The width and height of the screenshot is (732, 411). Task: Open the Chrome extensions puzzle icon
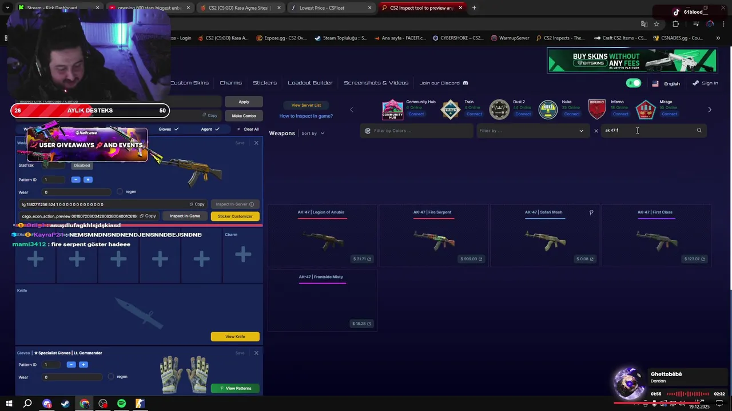click(x=676, y=24)
